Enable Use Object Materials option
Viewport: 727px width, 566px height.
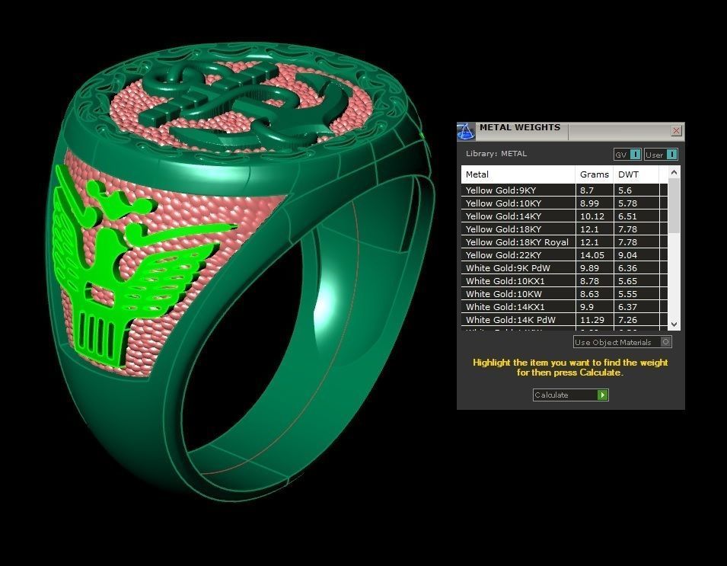pos(622,342)
